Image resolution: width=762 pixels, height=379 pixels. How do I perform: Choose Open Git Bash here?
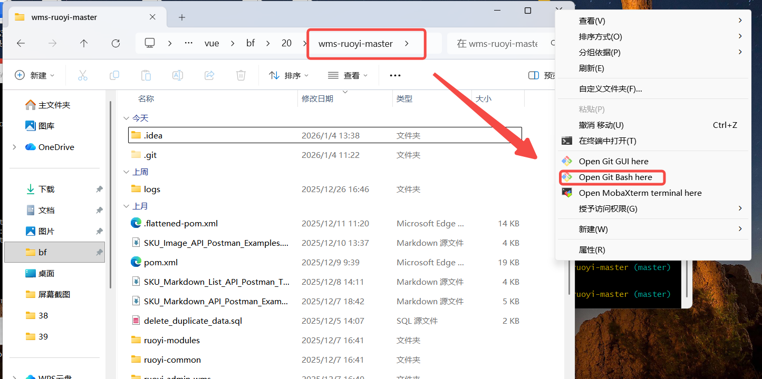[x=653, y=177]
